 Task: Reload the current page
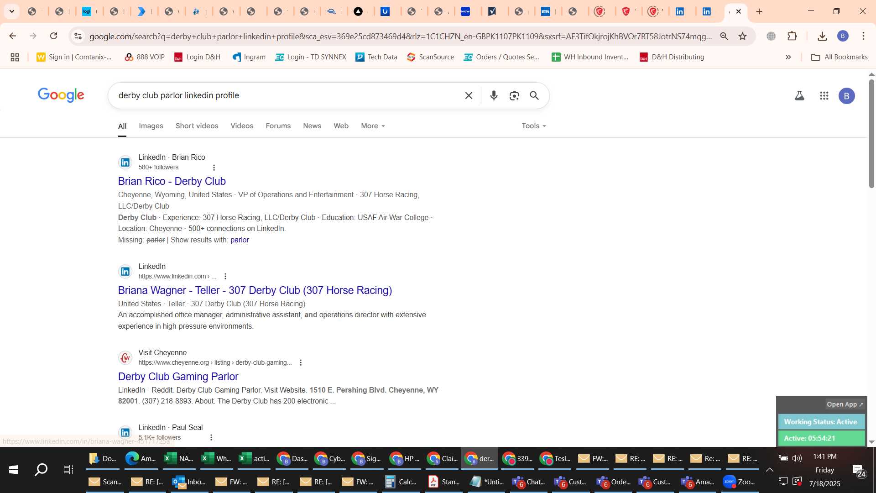(x=53, y=36)
